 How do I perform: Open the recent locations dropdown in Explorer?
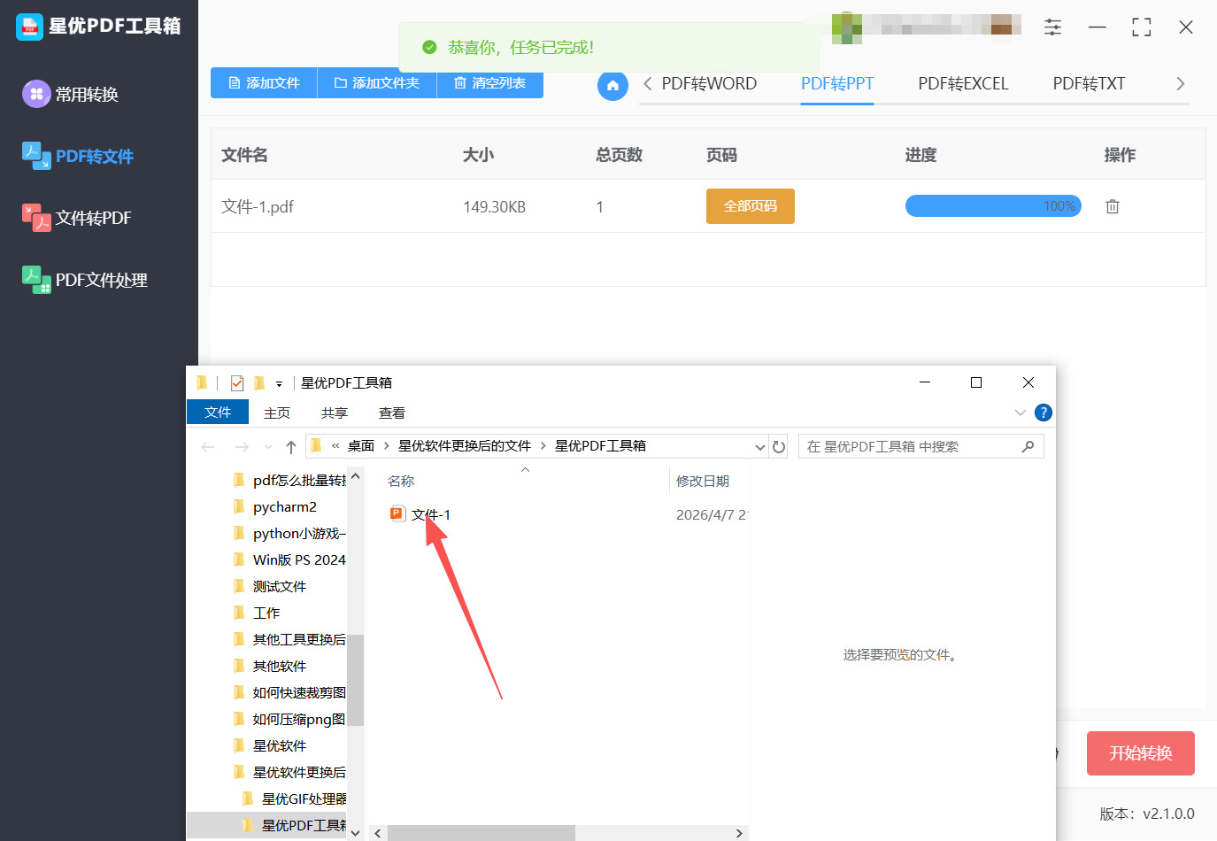[268, 447]
